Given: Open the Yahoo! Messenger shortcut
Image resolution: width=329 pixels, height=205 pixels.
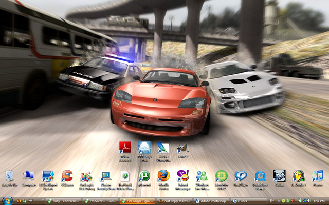Looking at the screenshot, I should tap(182, 177).
